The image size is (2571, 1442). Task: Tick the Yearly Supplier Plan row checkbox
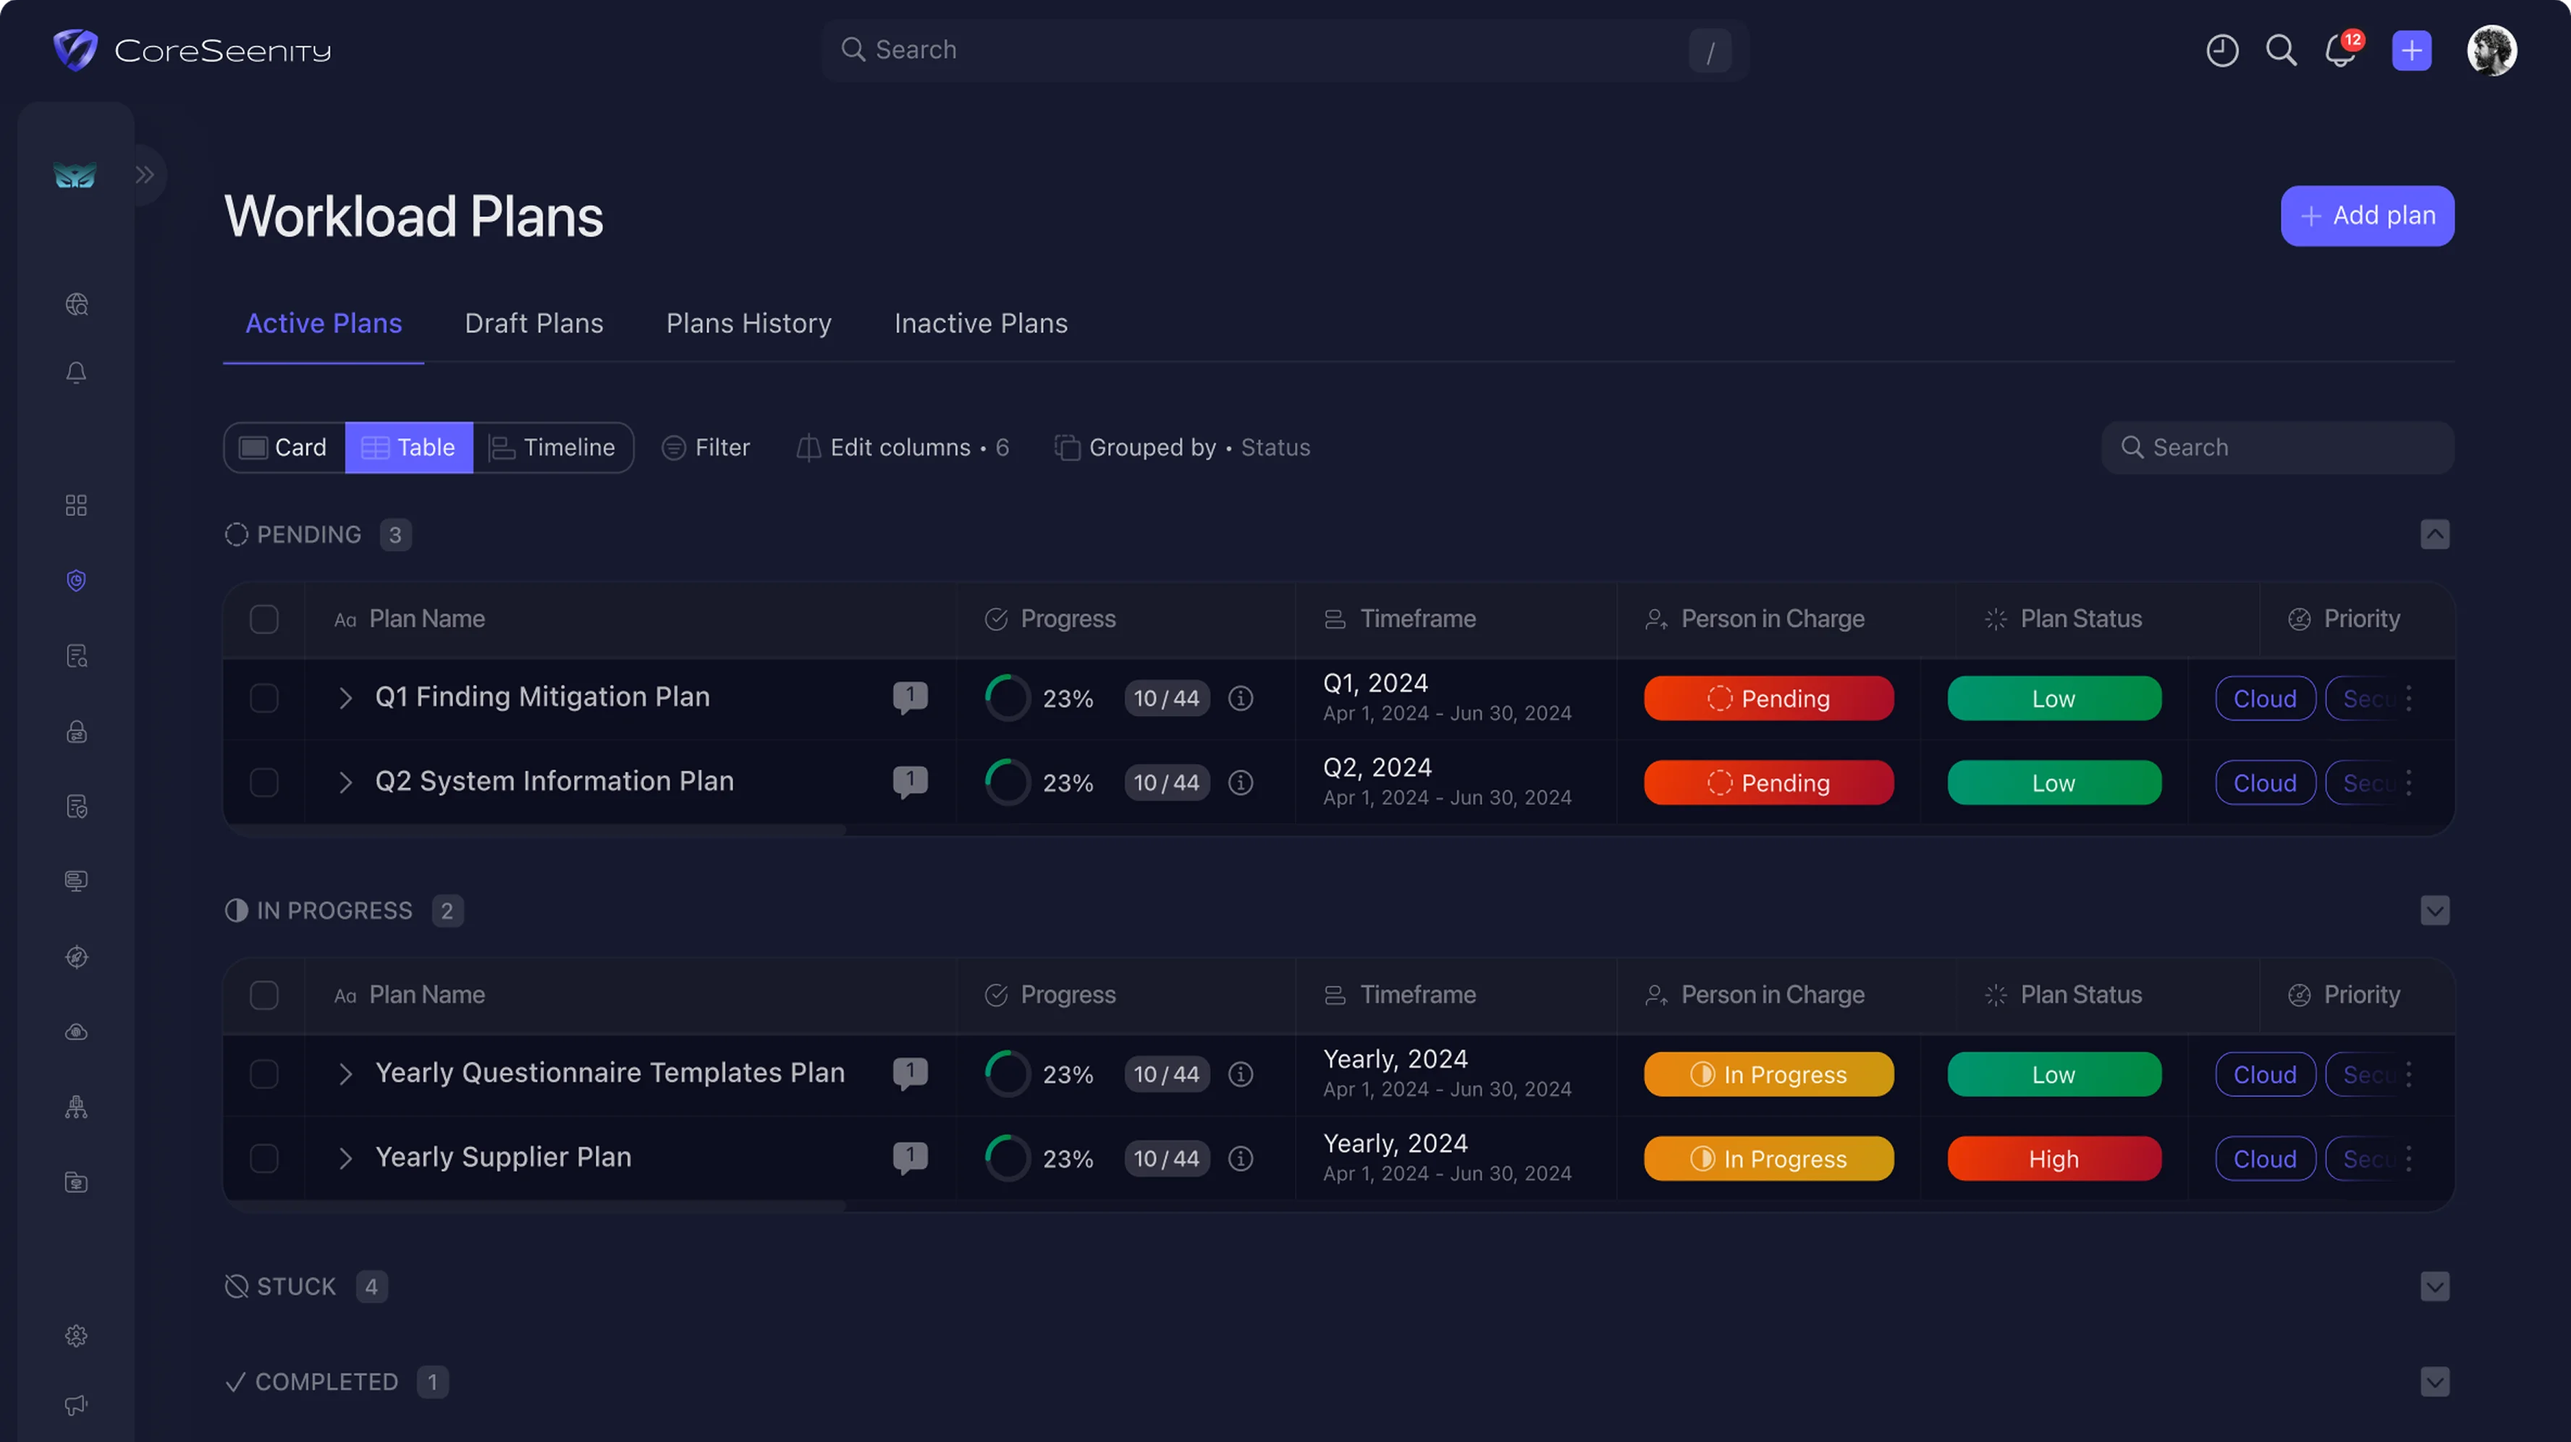[263, 1158]
